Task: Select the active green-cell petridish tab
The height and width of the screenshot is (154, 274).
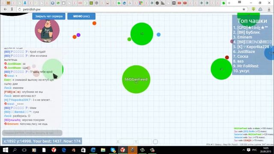Action: [223, 3]
